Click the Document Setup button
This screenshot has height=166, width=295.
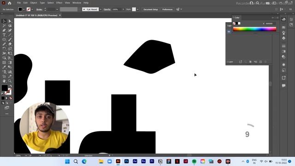tap(151, 9)
